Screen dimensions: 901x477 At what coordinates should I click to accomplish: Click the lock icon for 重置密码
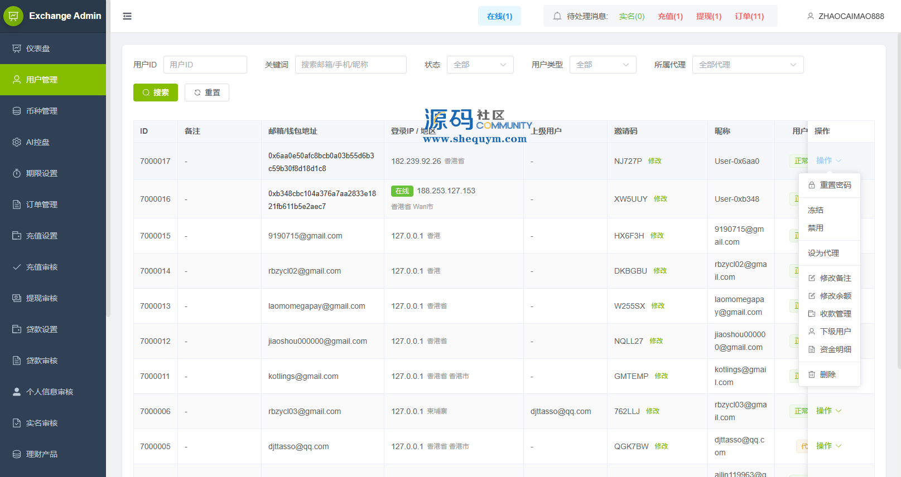point(812,185)
